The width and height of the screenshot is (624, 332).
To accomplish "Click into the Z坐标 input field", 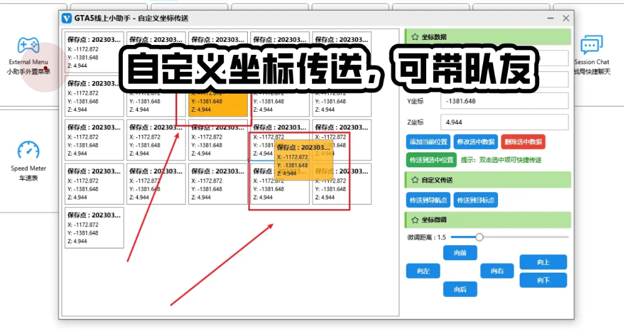I will click(x=504, y=122).
